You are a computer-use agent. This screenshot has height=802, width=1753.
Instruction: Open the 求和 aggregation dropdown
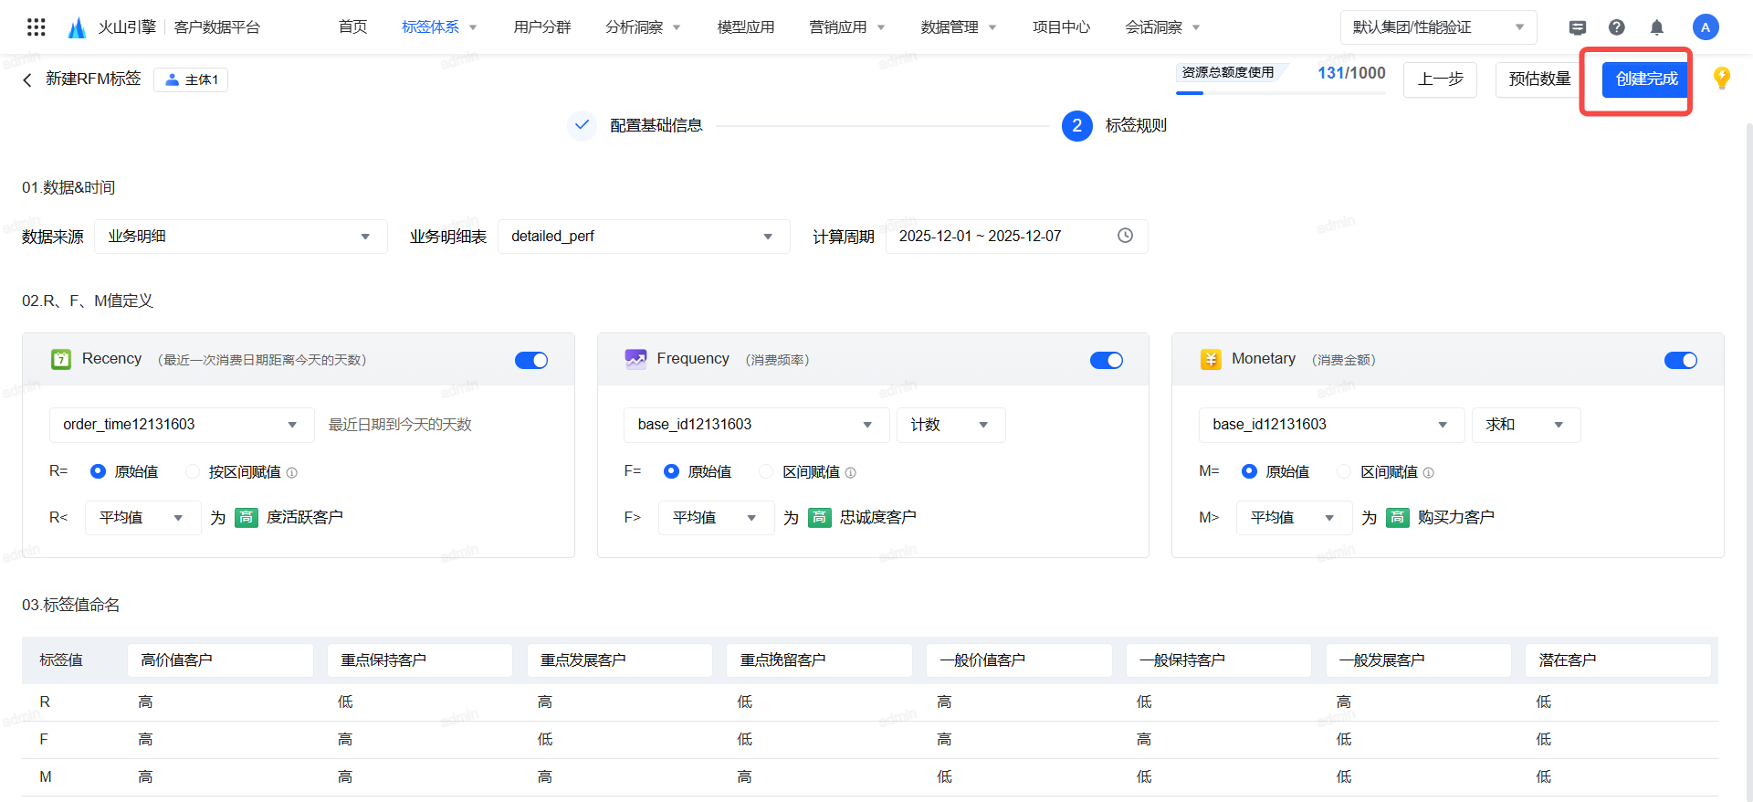[1525, 425]
